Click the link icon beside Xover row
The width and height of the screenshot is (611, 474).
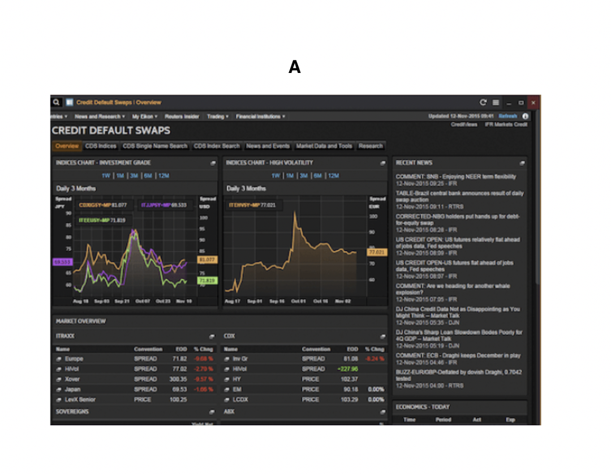[x=59, y=379]
